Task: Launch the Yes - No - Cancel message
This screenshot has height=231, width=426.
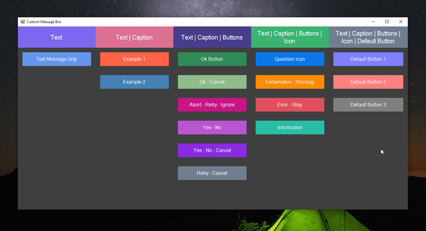Action: (x=212, y=150)
